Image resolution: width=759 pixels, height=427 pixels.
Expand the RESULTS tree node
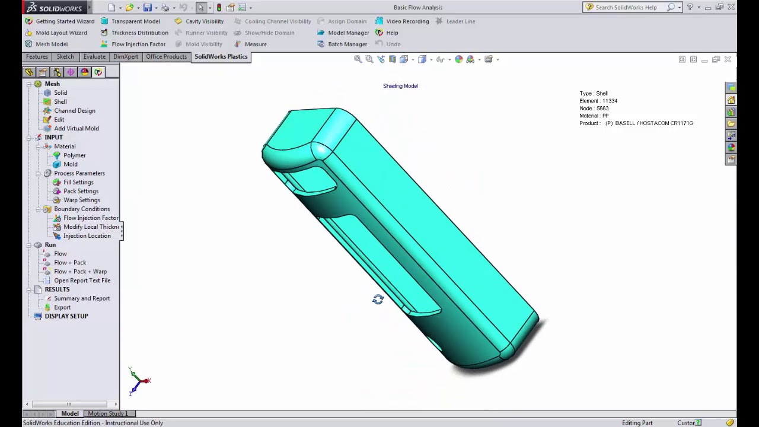(28, 289)
